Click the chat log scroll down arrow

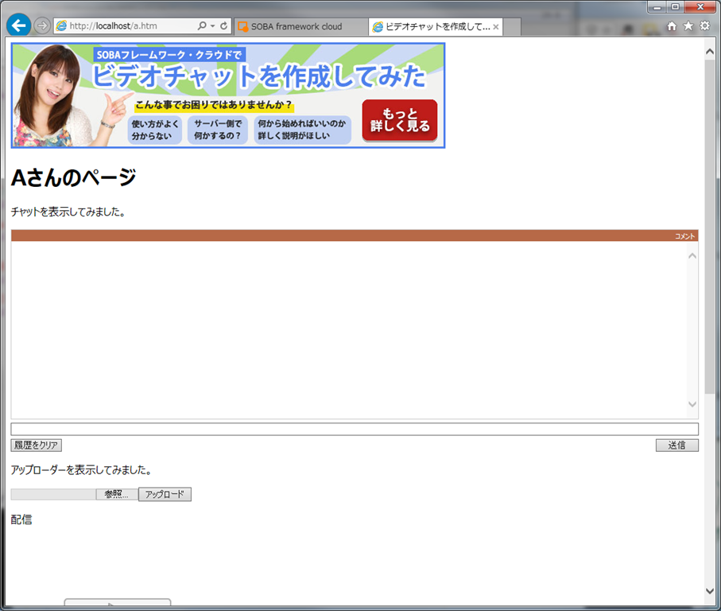pos(692,404)
